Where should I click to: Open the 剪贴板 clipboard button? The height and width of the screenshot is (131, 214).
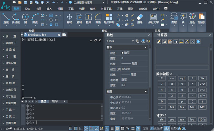202,19
